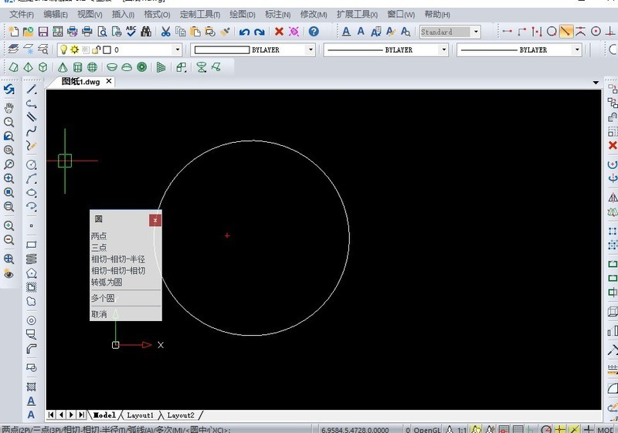Click the OpenGL status bar entry
Viewport: 618px width, 433px height.
point(427,430)
